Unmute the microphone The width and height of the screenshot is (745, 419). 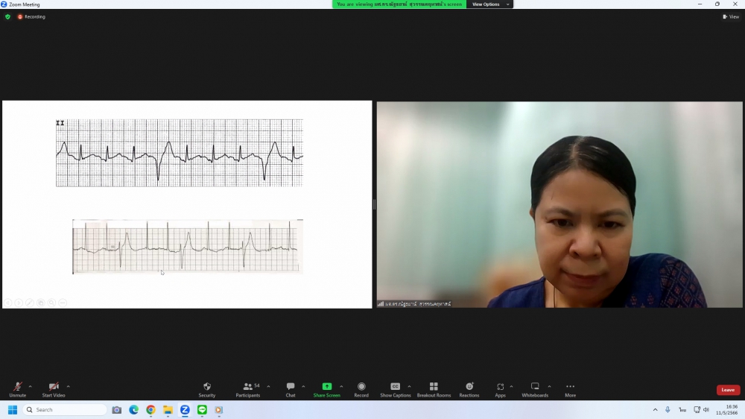pyautogui.click(x=17, y=389)
